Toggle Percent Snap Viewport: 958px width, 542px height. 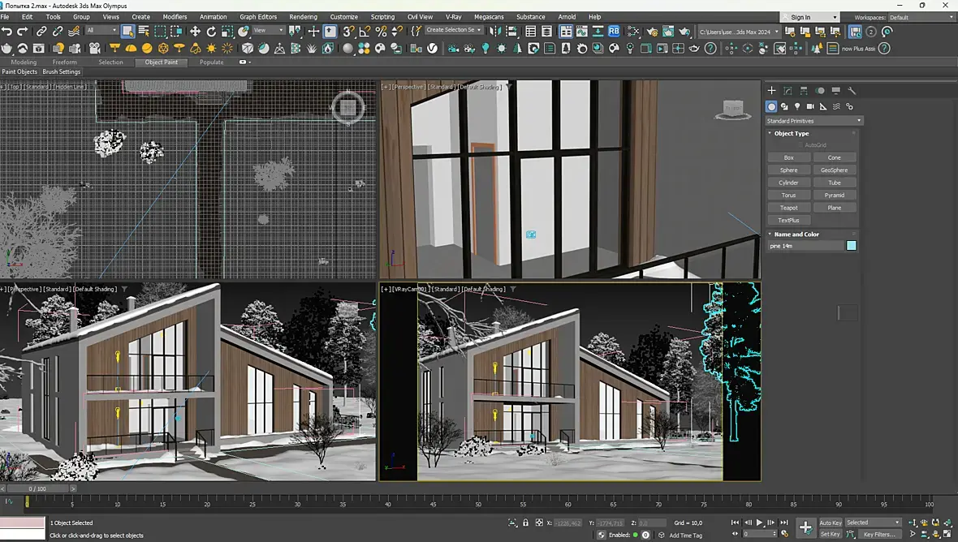(382, 31)
